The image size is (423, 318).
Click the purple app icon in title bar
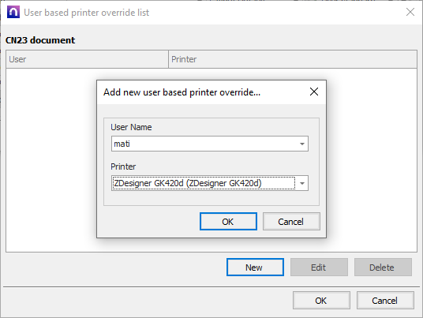coord(13,12)
